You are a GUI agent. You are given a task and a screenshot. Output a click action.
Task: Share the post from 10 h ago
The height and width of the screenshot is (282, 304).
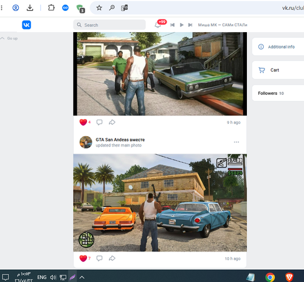(x=112, y=258)
